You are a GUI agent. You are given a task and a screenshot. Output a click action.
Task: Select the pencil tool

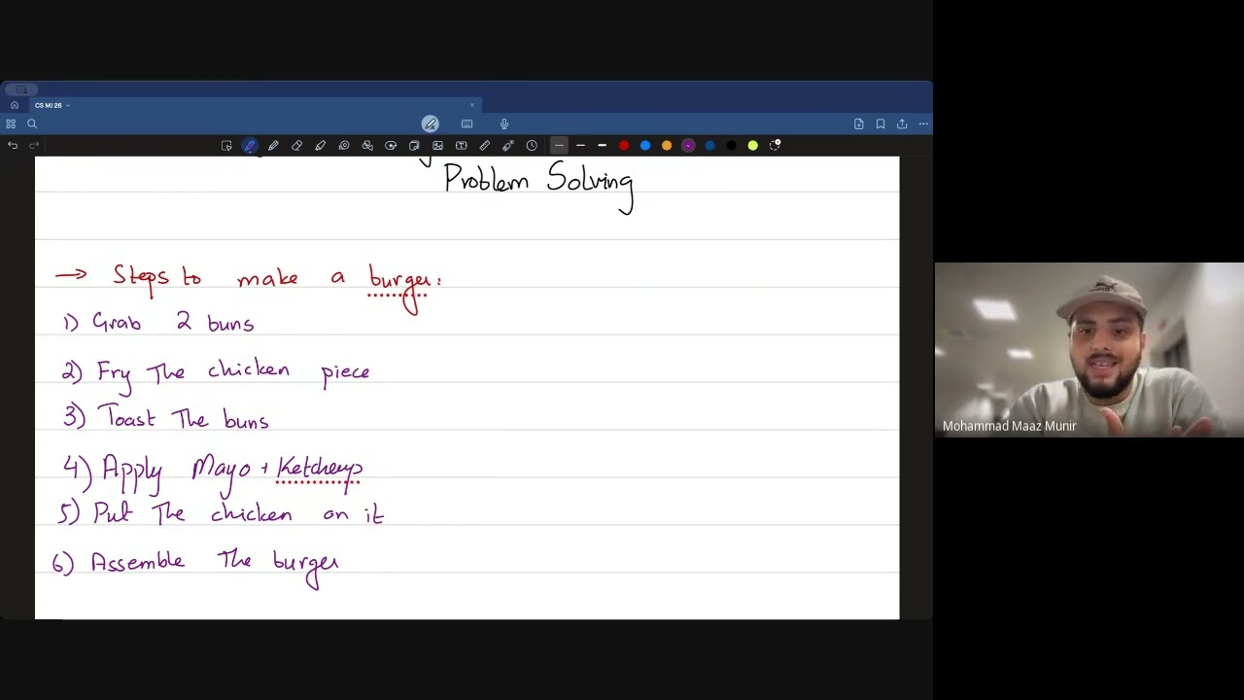(273, 145)
